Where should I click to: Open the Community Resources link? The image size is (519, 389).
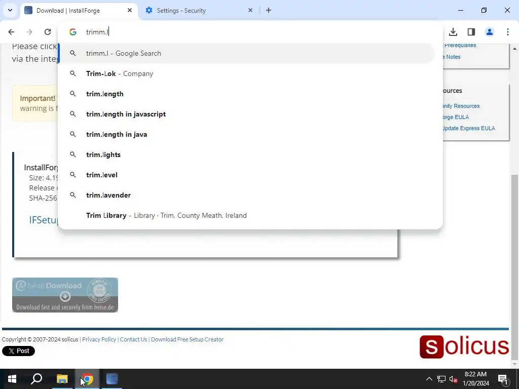pos(461,106)
